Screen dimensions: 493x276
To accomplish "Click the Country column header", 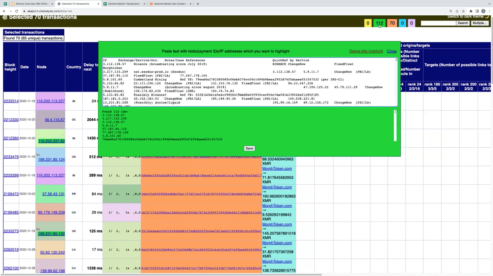I will click(74, 67).
